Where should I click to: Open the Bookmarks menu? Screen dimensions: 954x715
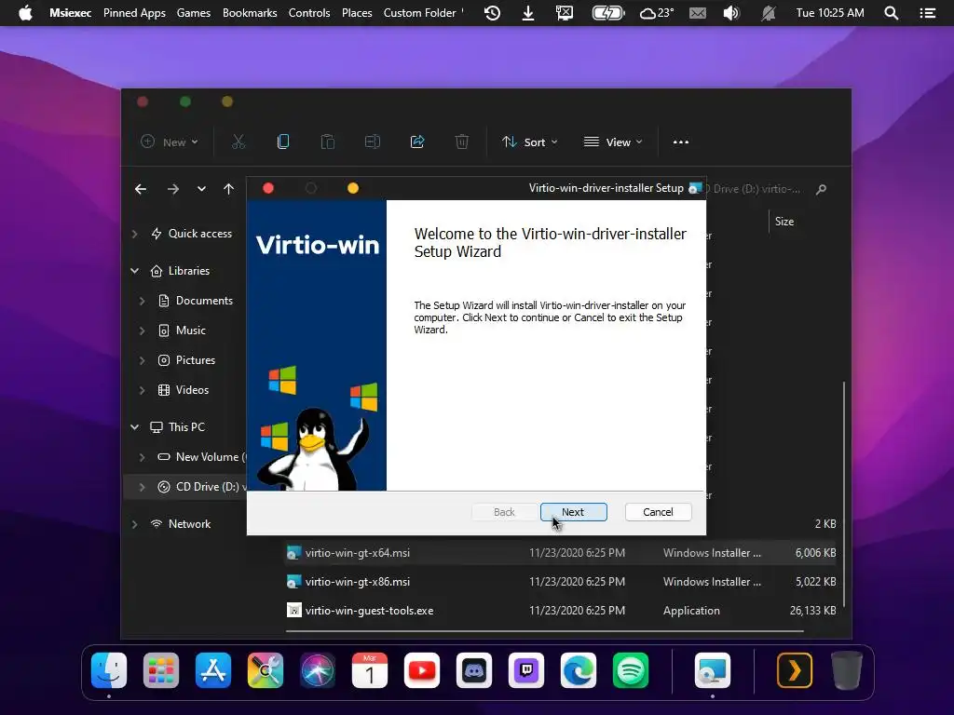click(x=250, y=13)
